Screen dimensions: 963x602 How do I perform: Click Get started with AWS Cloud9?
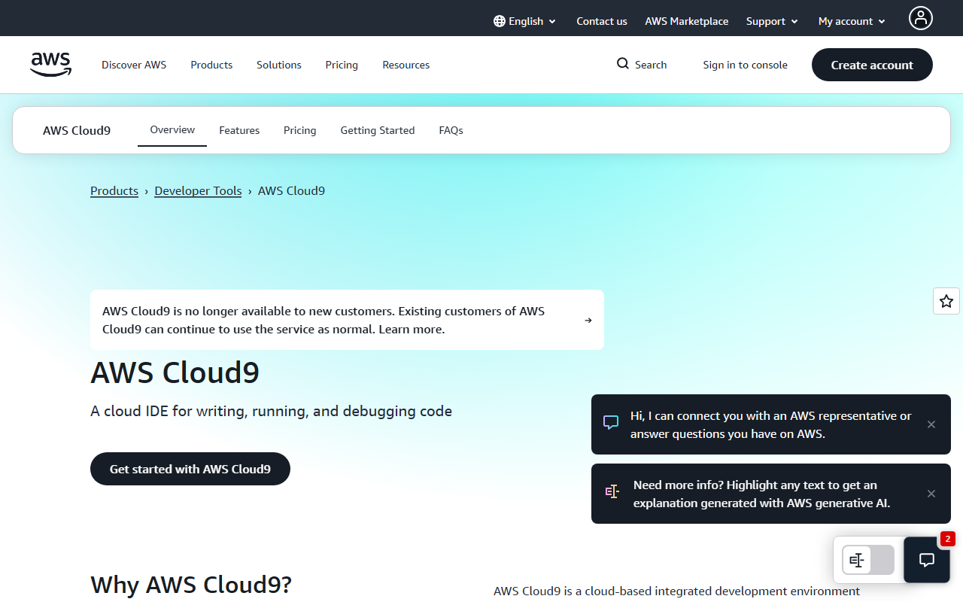pyautogui.click(x=190, y=469)
